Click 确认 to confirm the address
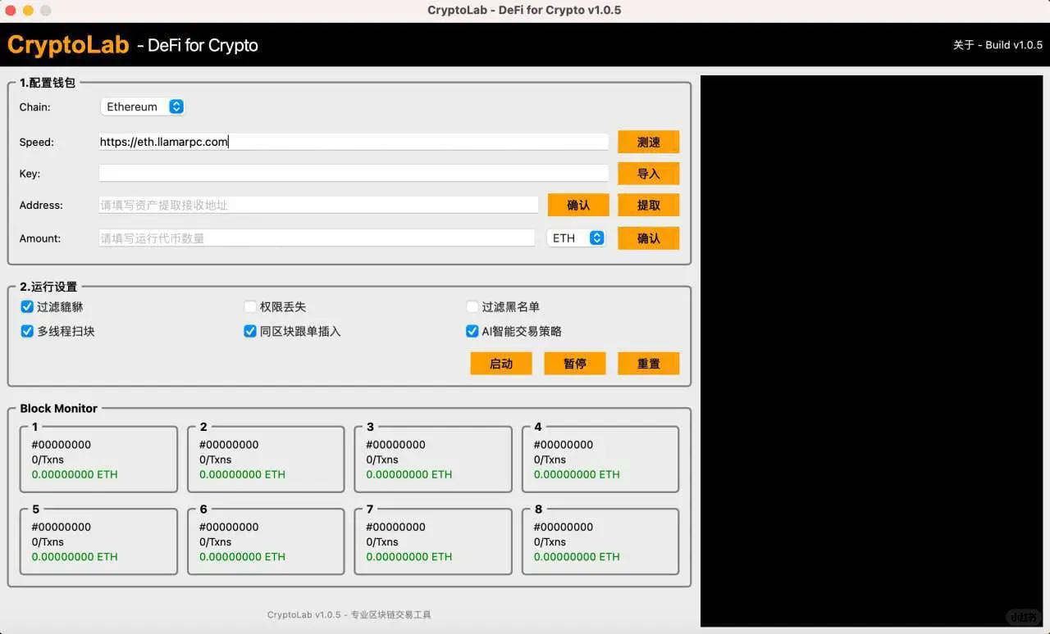The width and height of the screenshot is (1050, 634). pyautogui.click(x=577, y=205)
